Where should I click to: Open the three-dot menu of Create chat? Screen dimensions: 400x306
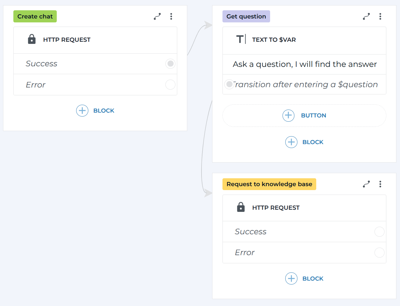point(171,16)
